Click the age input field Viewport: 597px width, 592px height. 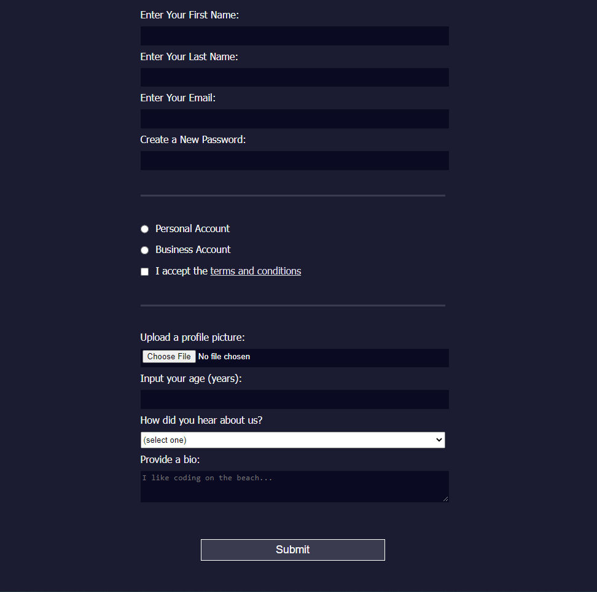pos(294,399)
